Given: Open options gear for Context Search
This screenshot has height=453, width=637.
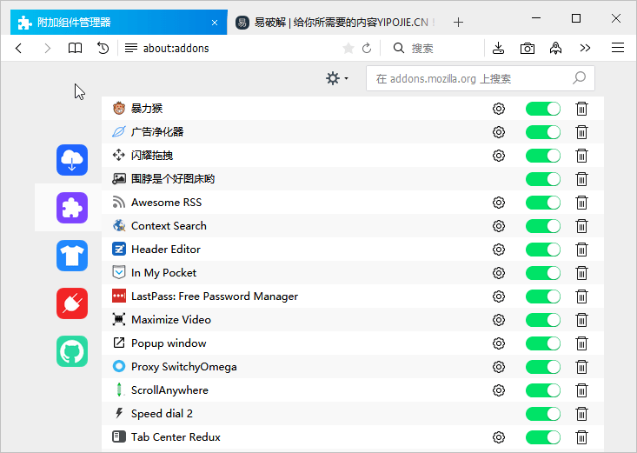Looking at the screenshot, I should (x=499, y=226).
